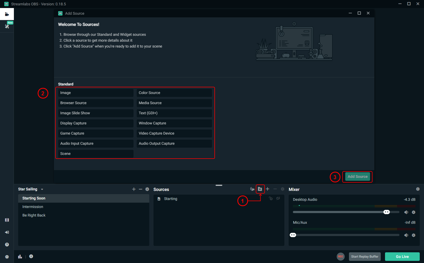Choose the Game Capture source
This screenshot has height=263, width=424.
tap(96, 133)
